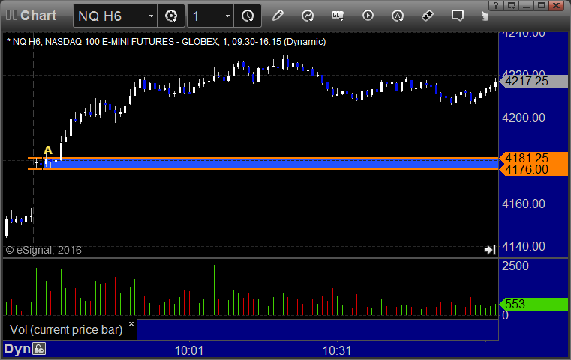Click the 4140.00 price axis label
The height and width of the screenshot is (360, 571).
[x=523, y=247]
